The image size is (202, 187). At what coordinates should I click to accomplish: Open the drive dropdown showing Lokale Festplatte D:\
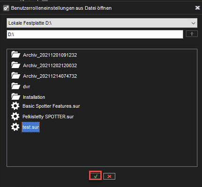click(102, 23)
